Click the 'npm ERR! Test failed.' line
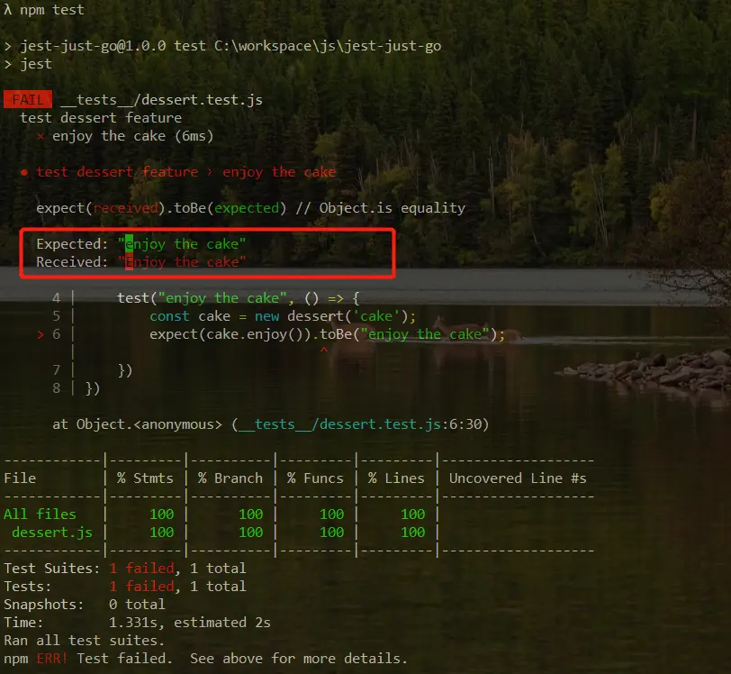 205,659
